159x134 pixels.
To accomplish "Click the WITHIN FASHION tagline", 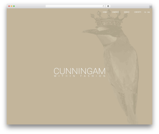I will tap(79, 76).
